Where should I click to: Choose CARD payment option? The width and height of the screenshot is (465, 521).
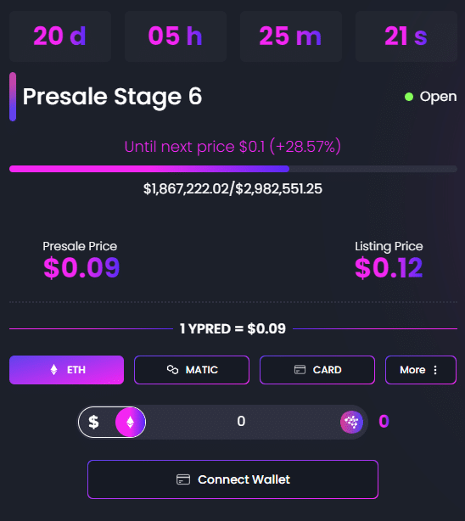point(317,370)
